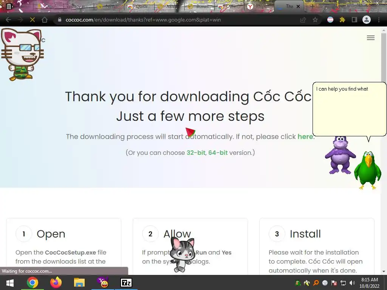
Task: Open File Explorer from the taskbar
Action: click(x=79, y=282)
